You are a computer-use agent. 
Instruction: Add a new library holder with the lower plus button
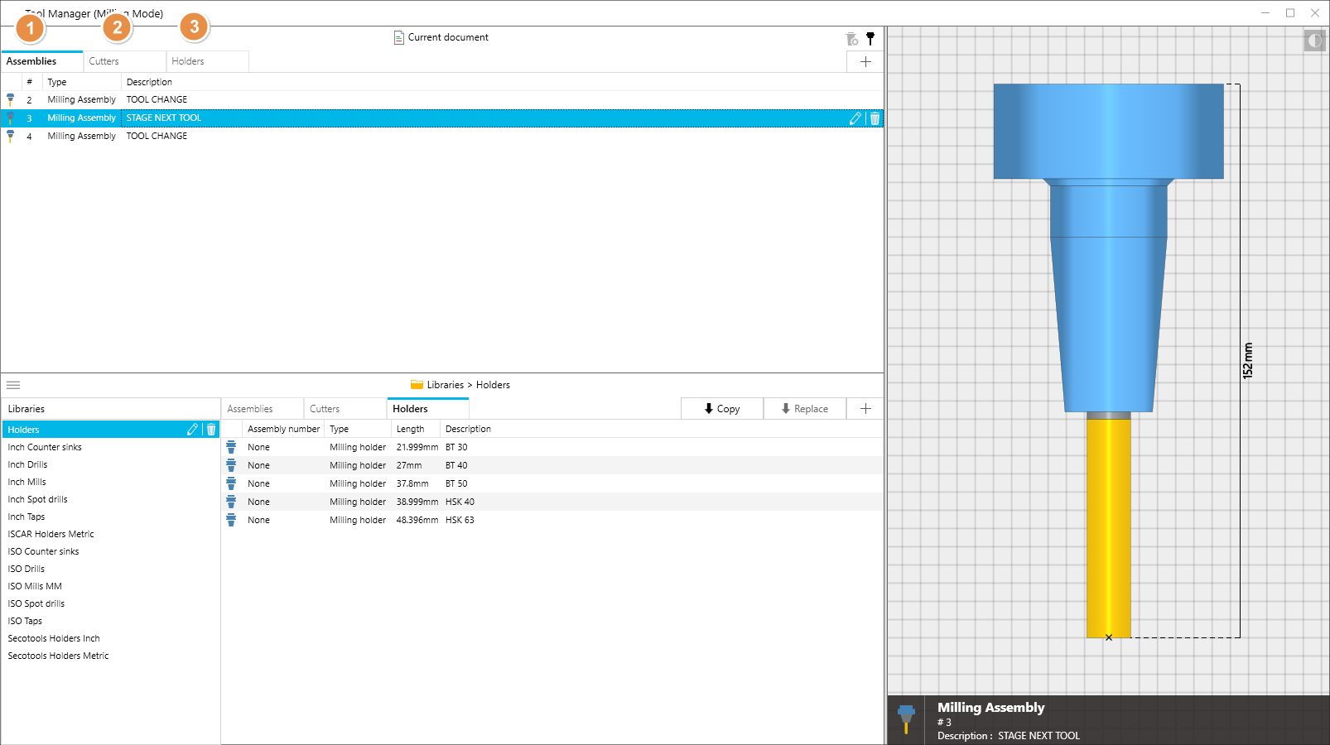(x=865, y=409)
